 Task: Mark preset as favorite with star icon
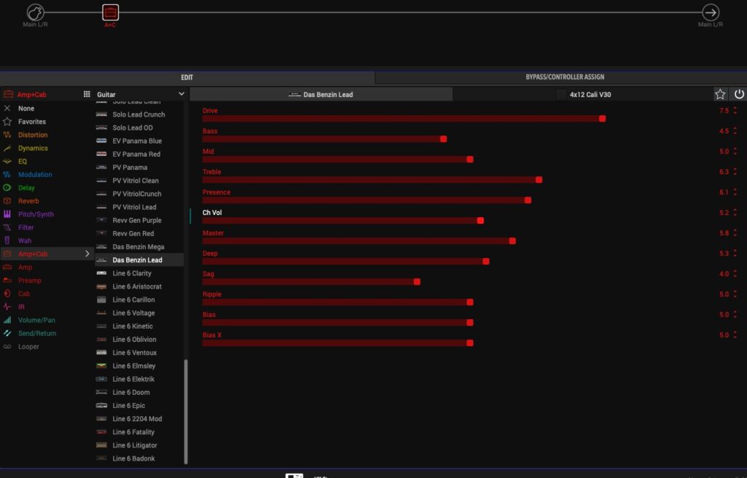point(720,94)
